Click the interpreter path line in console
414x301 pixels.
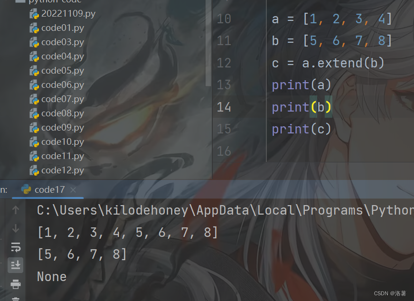[226, 210]
